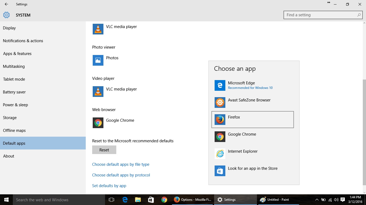Click the Settings taskbar button
Image resolution: width=366 pixels, height=205 pixels.
pos(235,200)
